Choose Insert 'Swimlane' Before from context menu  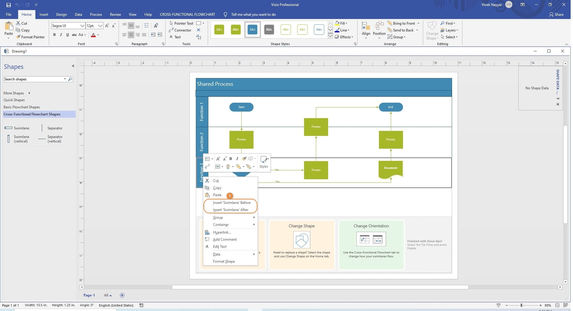pyautogui.click(x=232, y=203)
